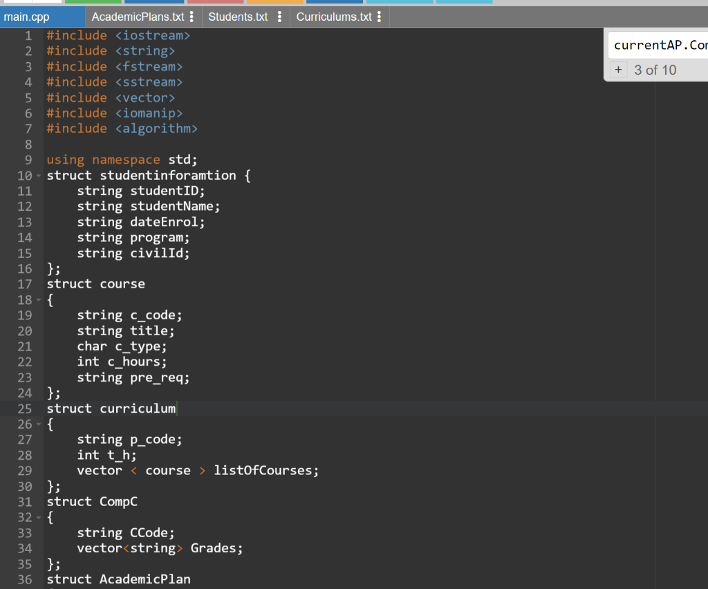Open the options menu on AcademicPlans.txt tab
The image size is (708, 589).
click(x=191, y=15)
